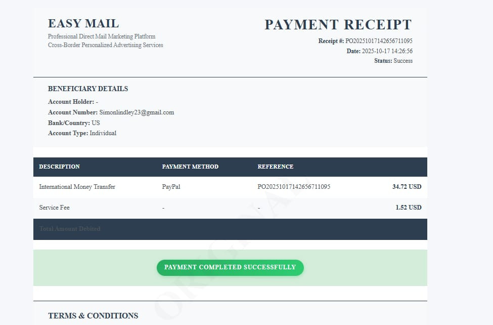Click the Simonlindley23@gmail.com email address
493x325 pixels.
tap(137, 112)
